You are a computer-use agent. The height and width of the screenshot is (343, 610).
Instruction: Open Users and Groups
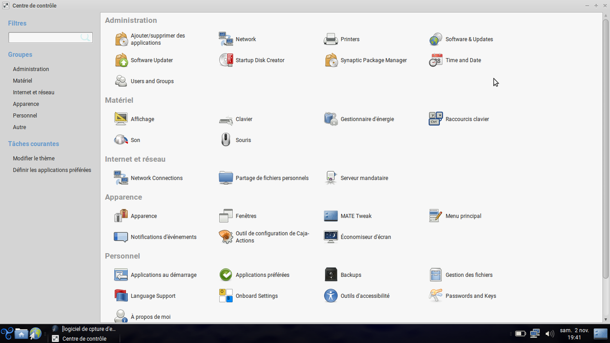(144, 81)
